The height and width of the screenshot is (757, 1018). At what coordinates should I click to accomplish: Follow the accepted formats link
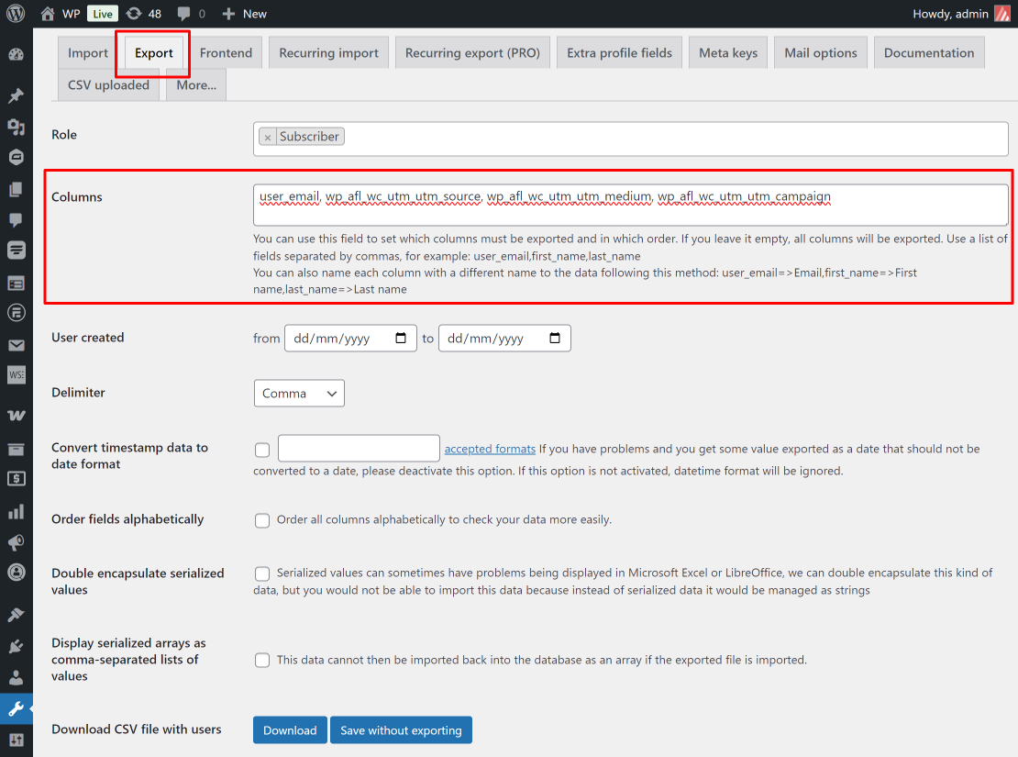click(x=490, y=449)
